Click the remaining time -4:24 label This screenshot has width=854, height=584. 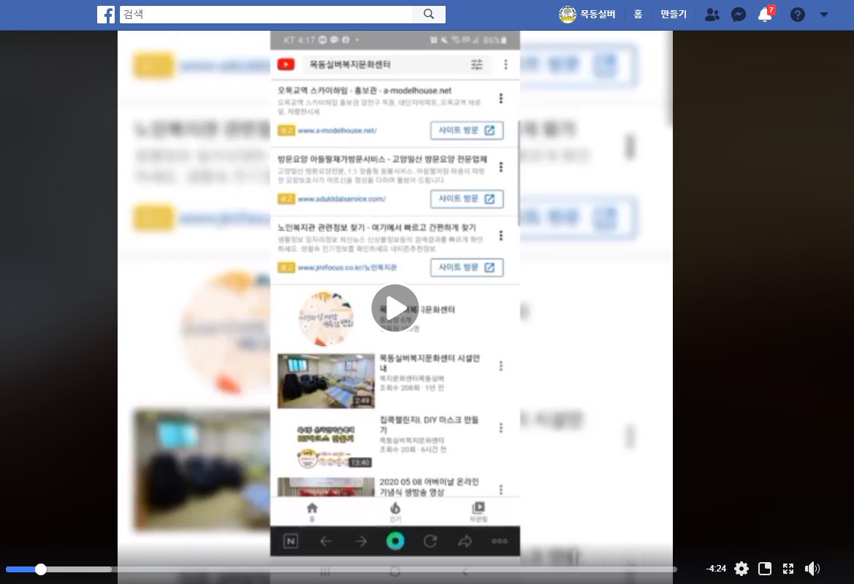[716, 569]
